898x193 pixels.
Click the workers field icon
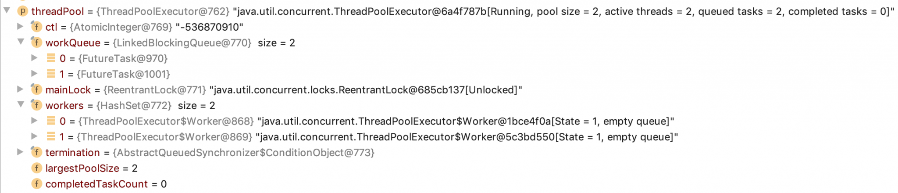click(36, 106)
